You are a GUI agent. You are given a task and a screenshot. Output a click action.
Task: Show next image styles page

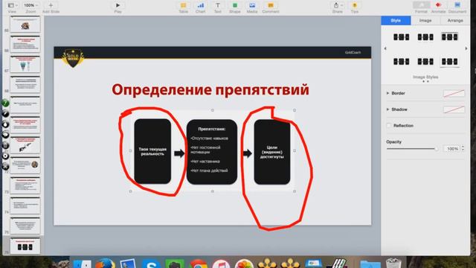466,48
